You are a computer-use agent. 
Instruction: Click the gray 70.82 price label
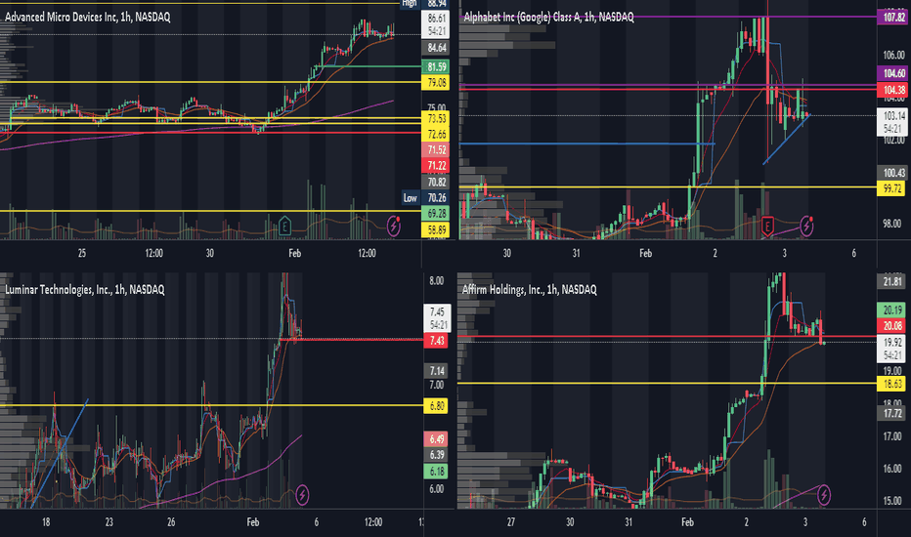(x=436, y=183)
